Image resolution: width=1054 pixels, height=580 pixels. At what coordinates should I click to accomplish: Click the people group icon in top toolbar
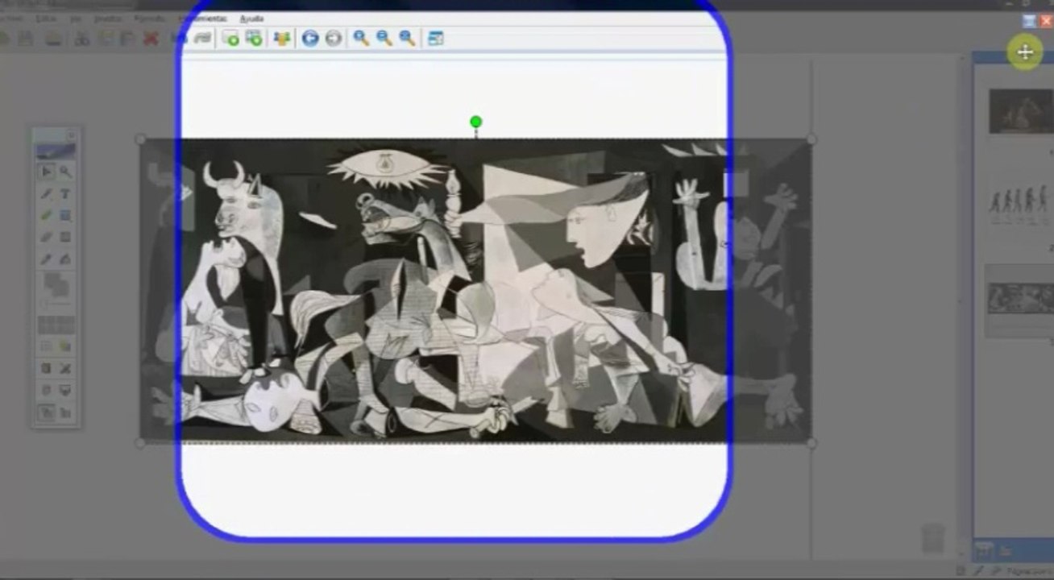point(281,38)
